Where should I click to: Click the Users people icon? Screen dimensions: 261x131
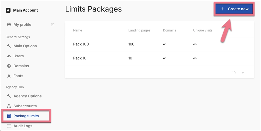[x=9, y=56]
